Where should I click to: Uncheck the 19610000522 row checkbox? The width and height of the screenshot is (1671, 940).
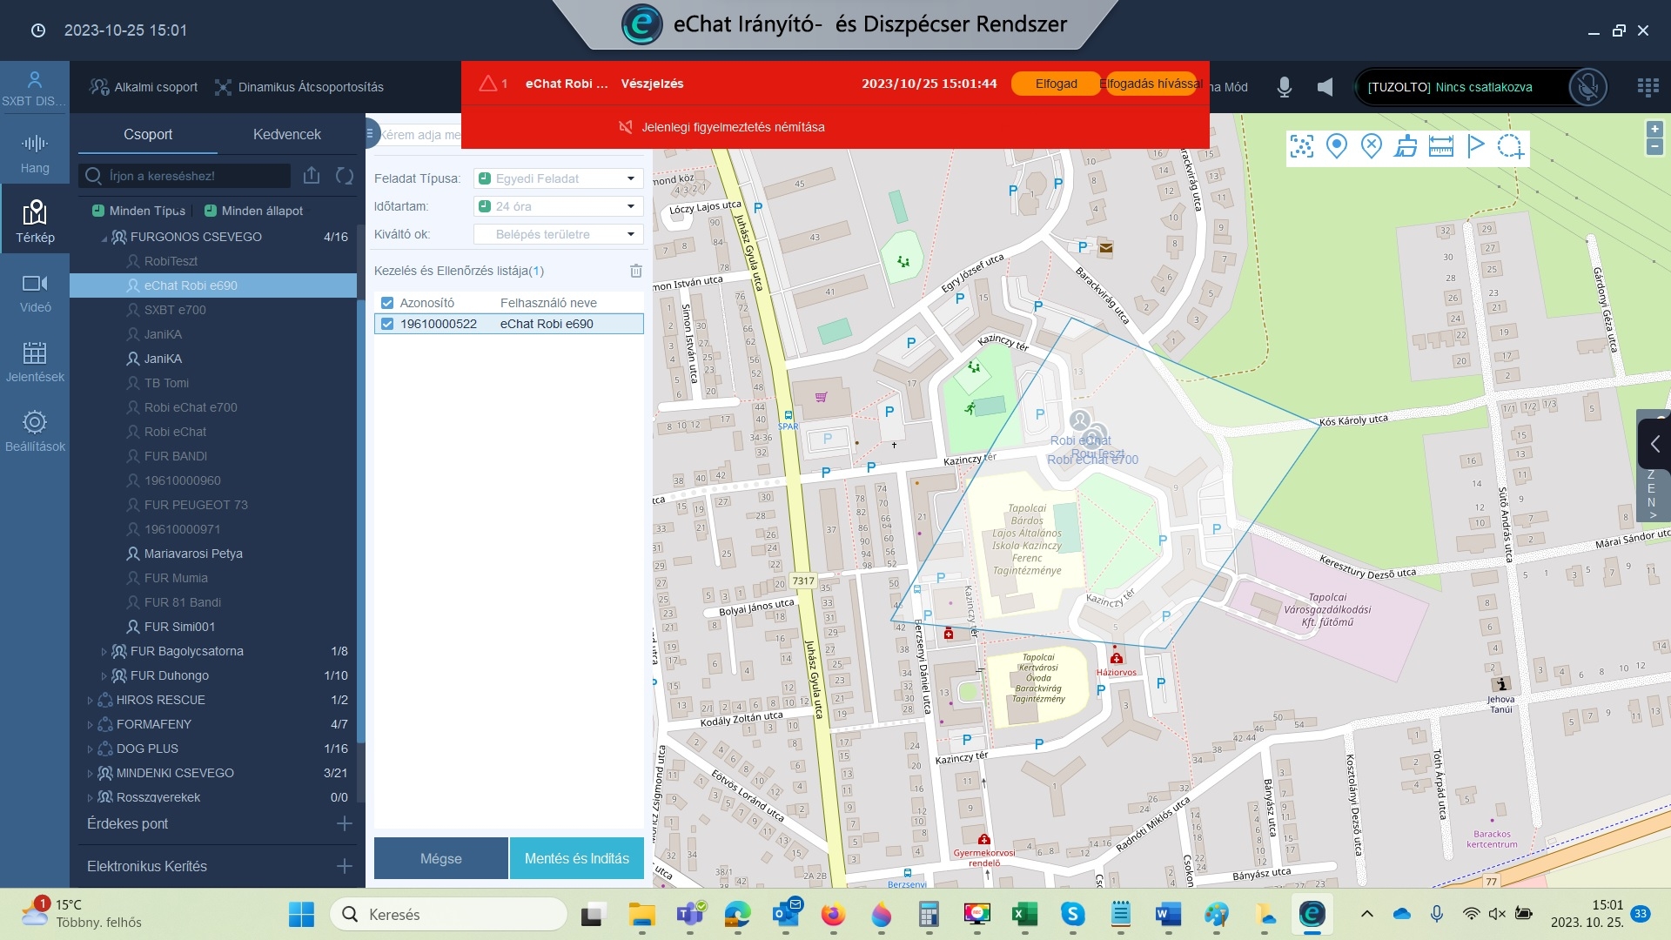pyautogui.click(x=387, y=324)
